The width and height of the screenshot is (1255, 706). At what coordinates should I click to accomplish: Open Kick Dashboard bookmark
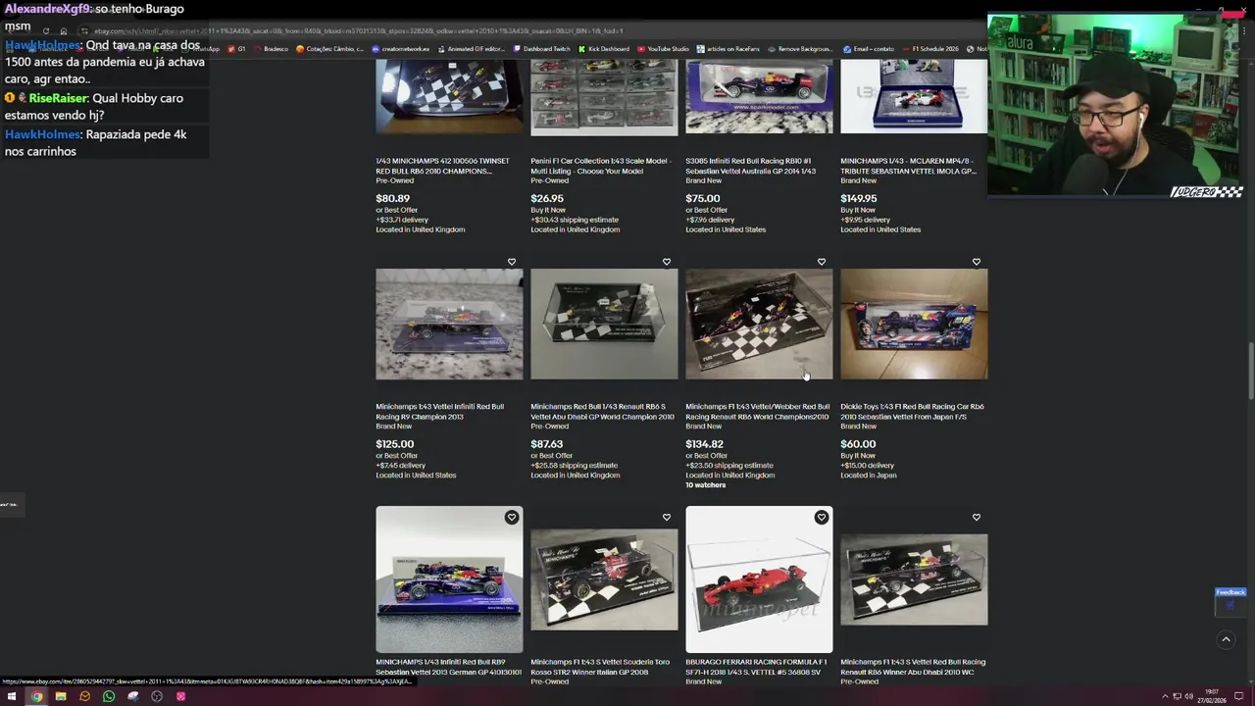point(604,48)
